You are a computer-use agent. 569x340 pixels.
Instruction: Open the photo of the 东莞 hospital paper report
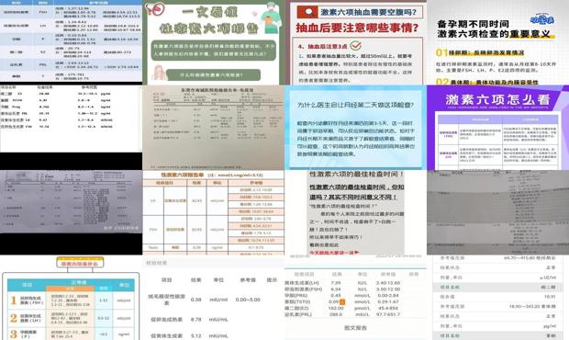[213, 128]
